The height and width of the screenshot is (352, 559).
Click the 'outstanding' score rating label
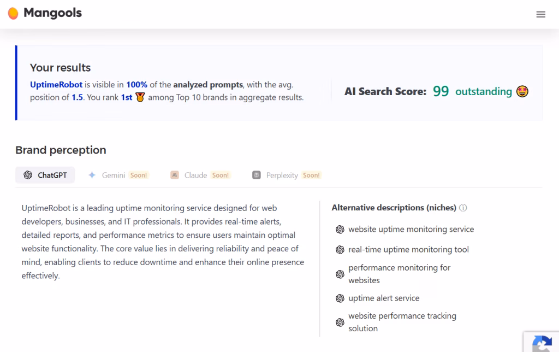click(483, 91)
